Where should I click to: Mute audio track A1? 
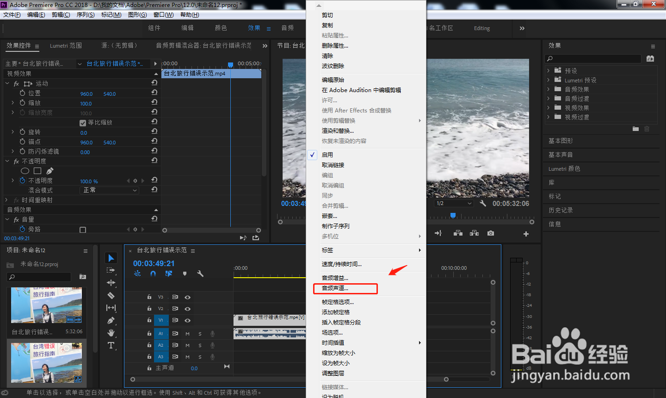click(188, 334)
